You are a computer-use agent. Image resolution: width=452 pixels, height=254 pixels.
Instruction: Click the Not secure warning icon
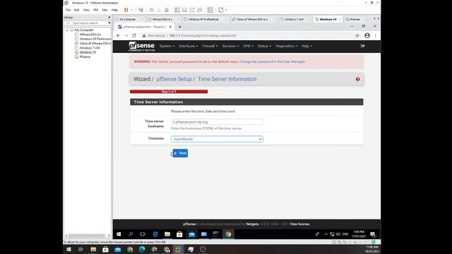[x=144, y=35]
